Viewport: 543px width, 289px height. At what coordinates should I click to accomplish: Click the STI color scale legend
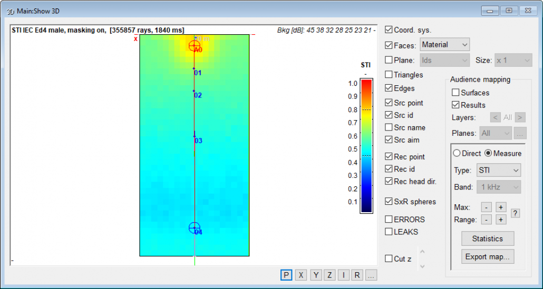coord(366,146)
